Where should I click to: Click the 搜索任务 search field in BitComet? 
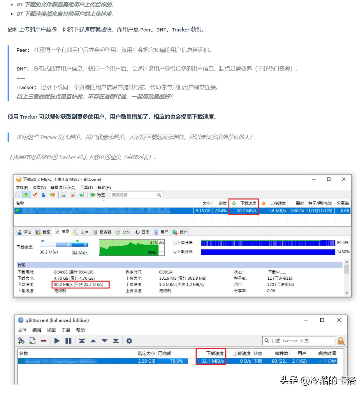(x=134, y=195)
